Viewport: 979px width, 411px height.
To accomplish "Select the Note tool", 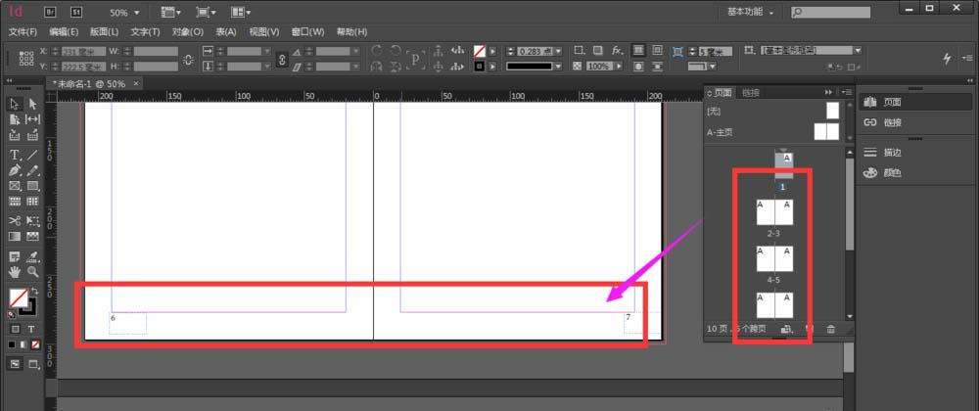I will pos(15,256).
